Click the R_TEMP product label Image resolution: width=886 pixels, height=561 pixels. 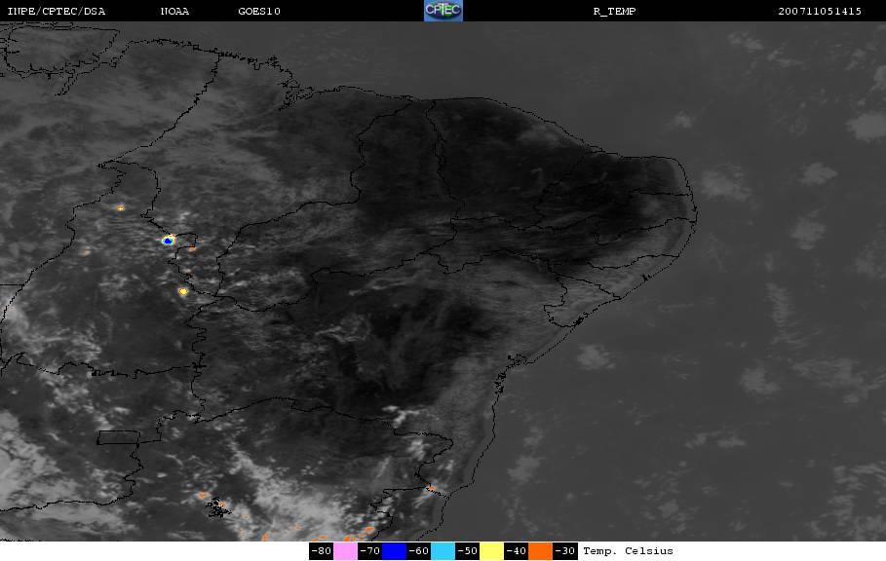pyautogui.click(x=614, y=12)
